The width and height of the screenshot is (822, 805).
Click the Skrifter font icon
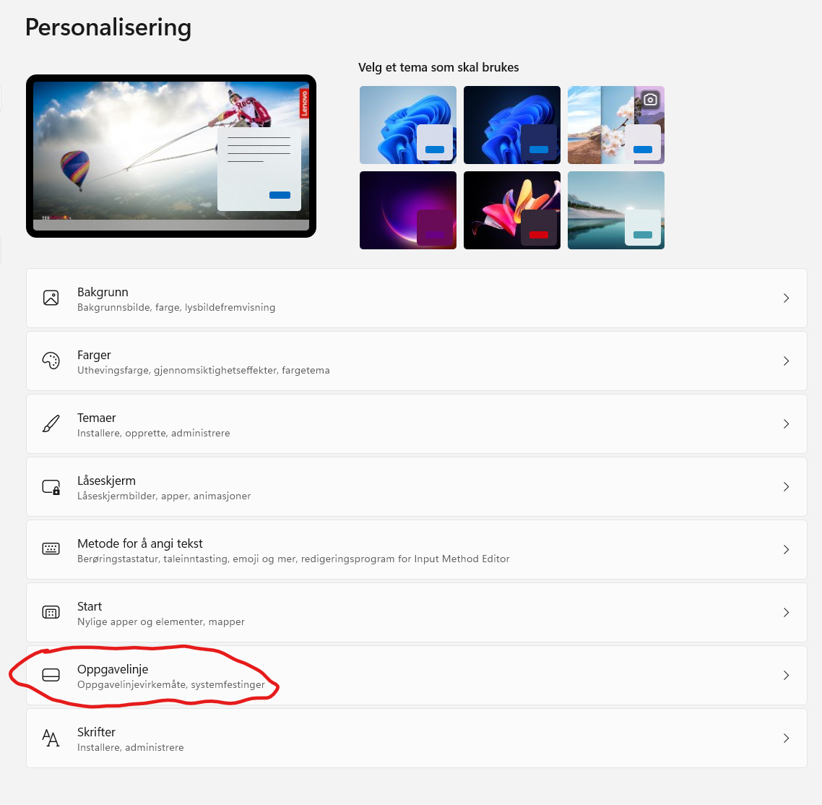[51, 738]
